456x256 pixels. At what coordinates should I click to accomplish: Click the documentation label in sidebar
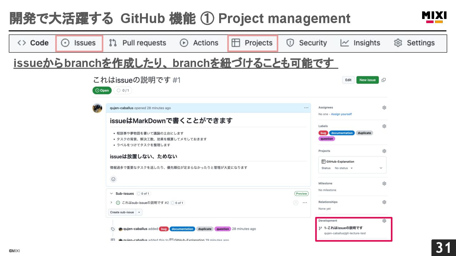342,133
